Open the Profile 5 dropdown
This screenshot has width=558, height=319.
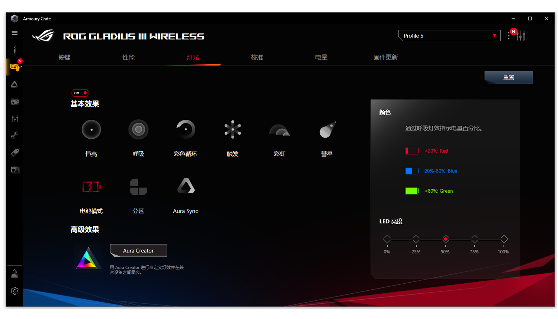point(449,36)
